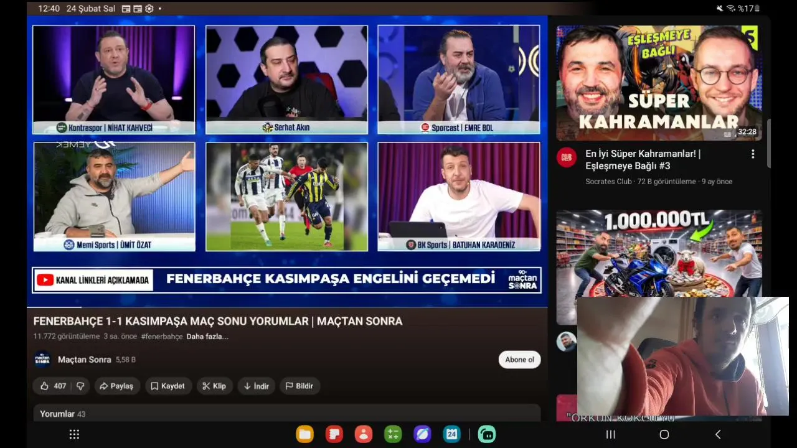Tap the battery %17 indicator
The width and height of the screenshot is (797, 448).
coord(748,8)
